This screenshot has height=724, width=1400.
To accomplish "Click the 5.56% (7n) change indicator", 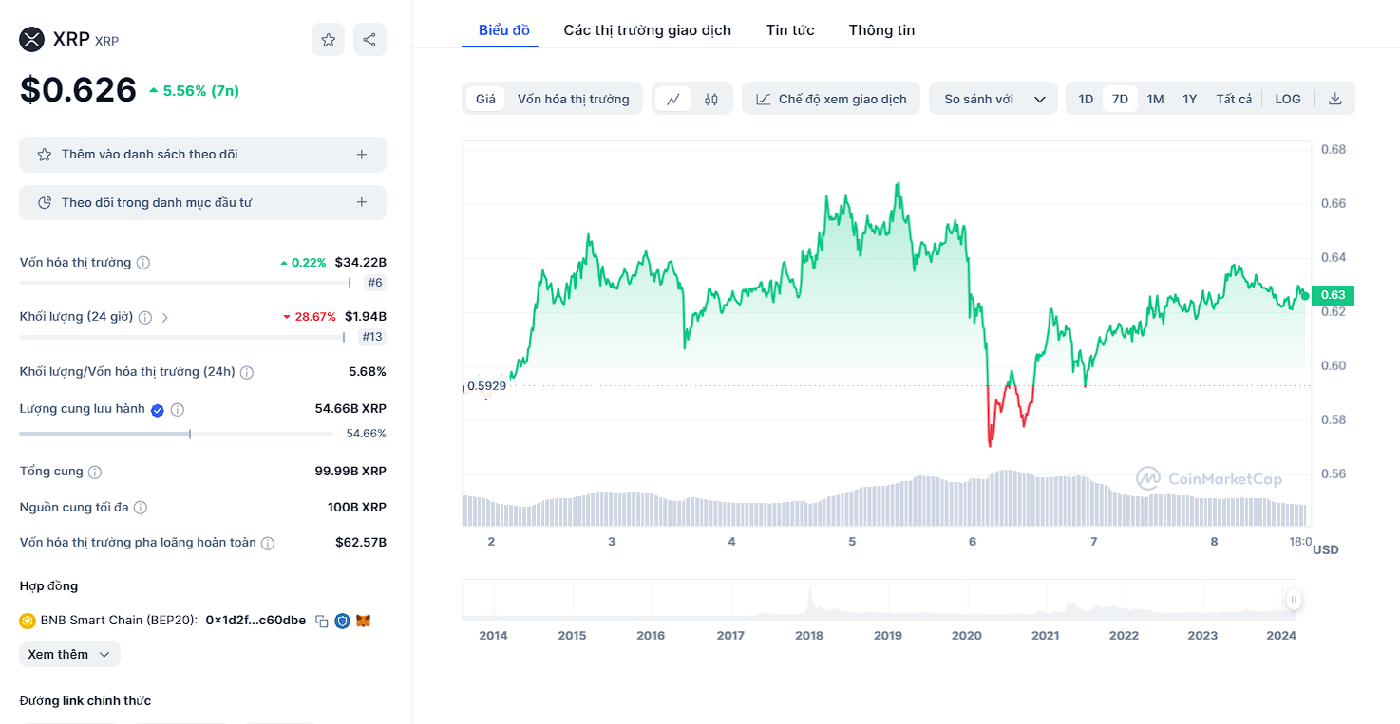I will [194, 91].
